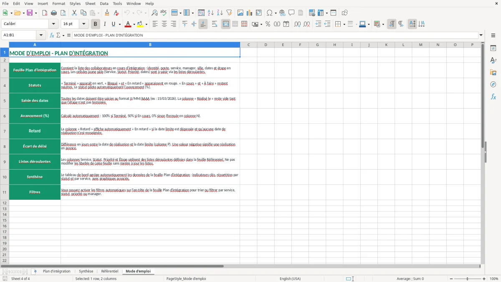The image size is (501, 282).
Task: Open the Sidebar Gallery panel
Action: [x=493, y=73]
